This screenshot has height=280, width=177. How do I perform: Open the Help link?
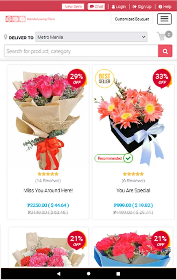point(165,7)
